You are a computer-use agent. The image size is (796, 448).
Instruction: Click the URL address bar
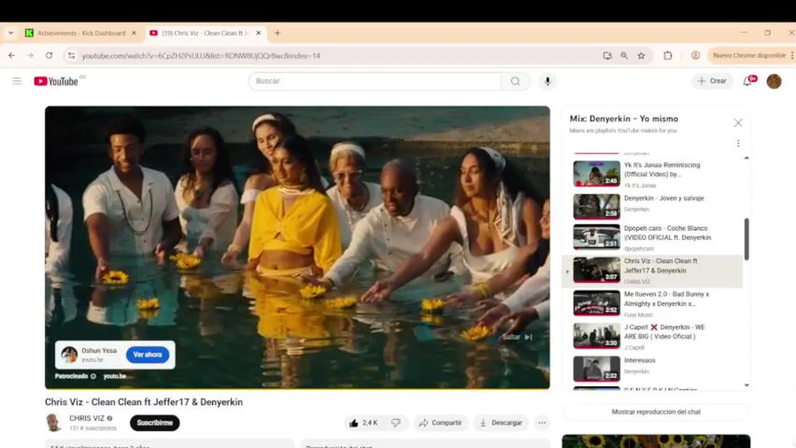336,55
